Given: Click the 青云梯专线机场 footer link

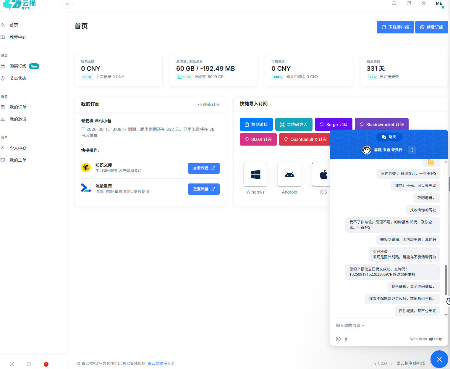Looking at the screenshot, I should [x=411, y=363].
